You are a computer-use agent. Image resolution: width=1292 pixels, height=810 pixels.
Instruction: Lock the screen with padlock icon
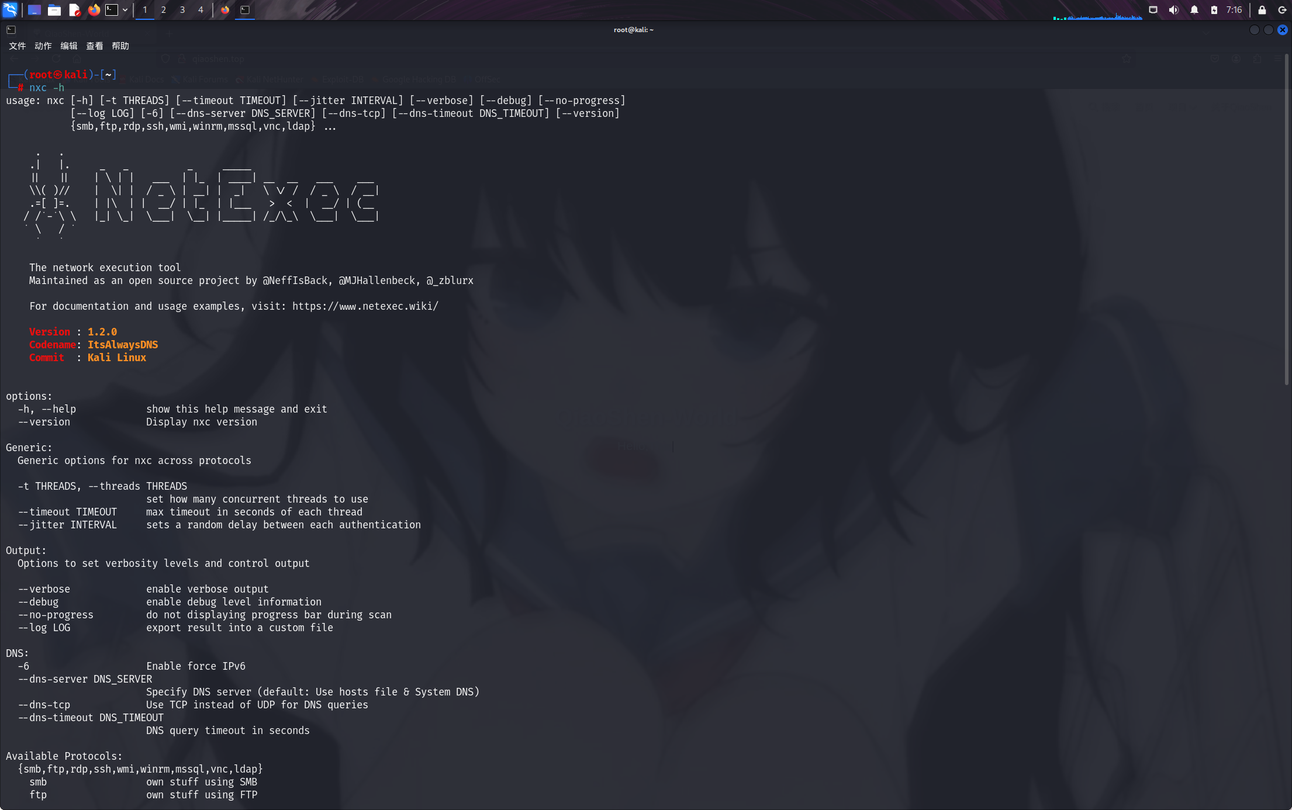[x=1262, y=10]
